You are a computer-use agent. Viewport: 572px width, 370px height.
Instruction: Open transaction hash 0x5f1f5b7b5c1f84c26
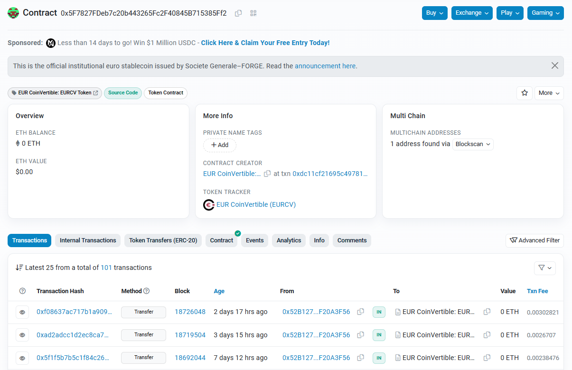(74, 358)
